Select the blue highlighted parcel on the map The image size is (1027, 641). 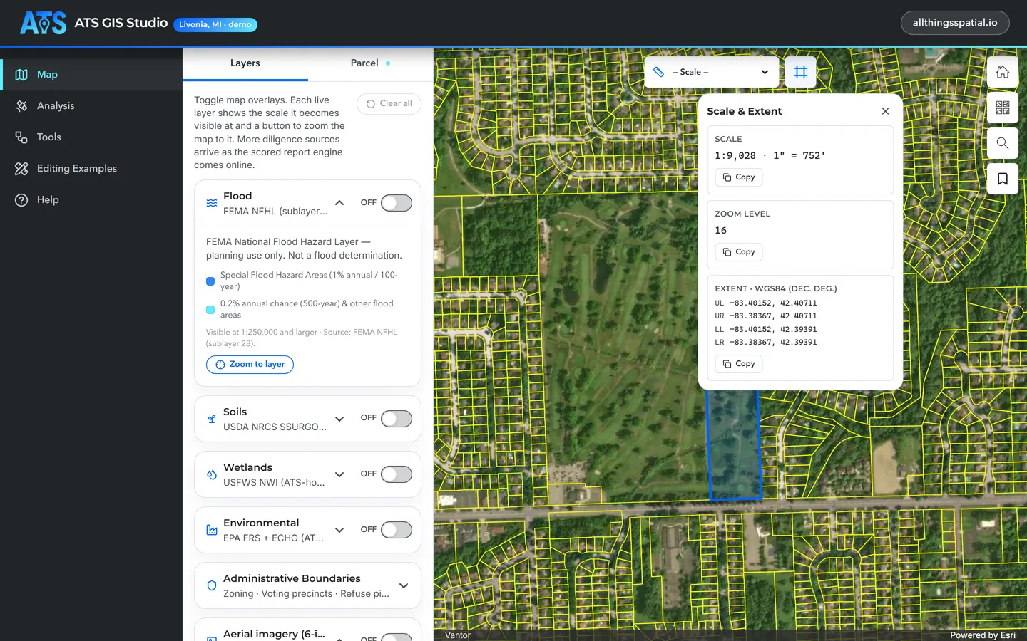735,445
